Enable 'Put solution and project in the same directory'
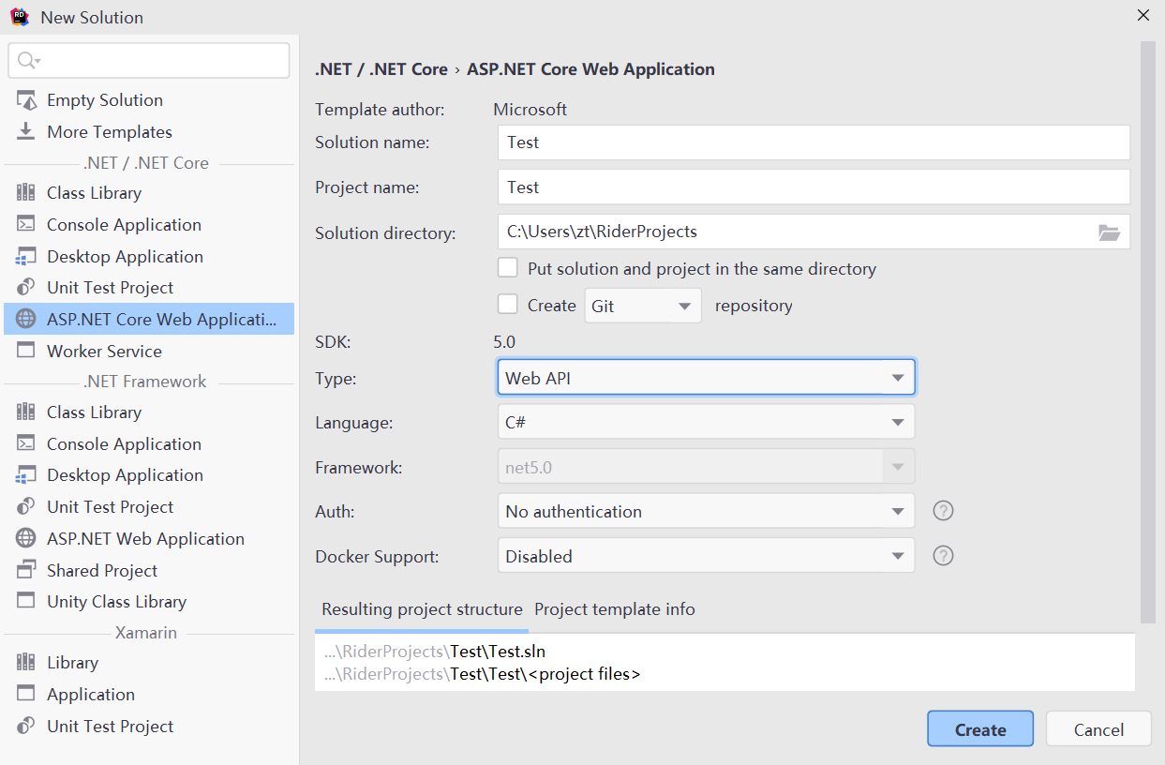This screenshot has width=1165, height=765. point(508,268)
